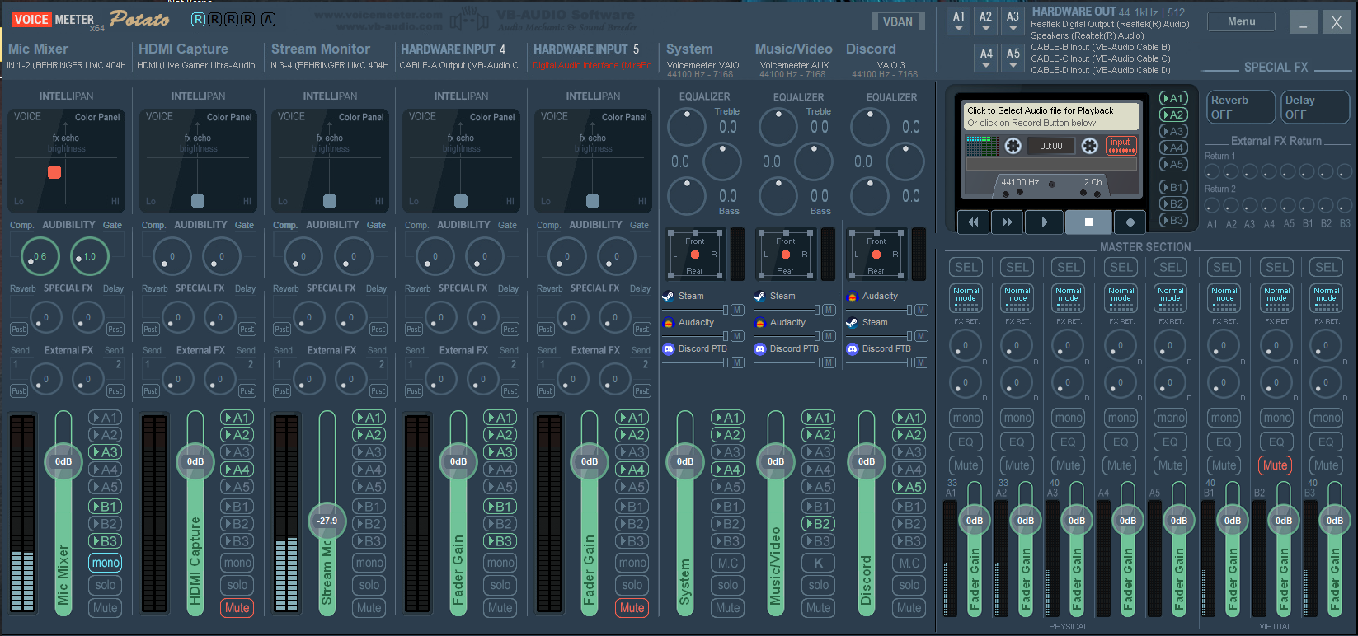Unmute the HDMI Capture strip
The image size is (1358, 636).
[x=237, y=608]
